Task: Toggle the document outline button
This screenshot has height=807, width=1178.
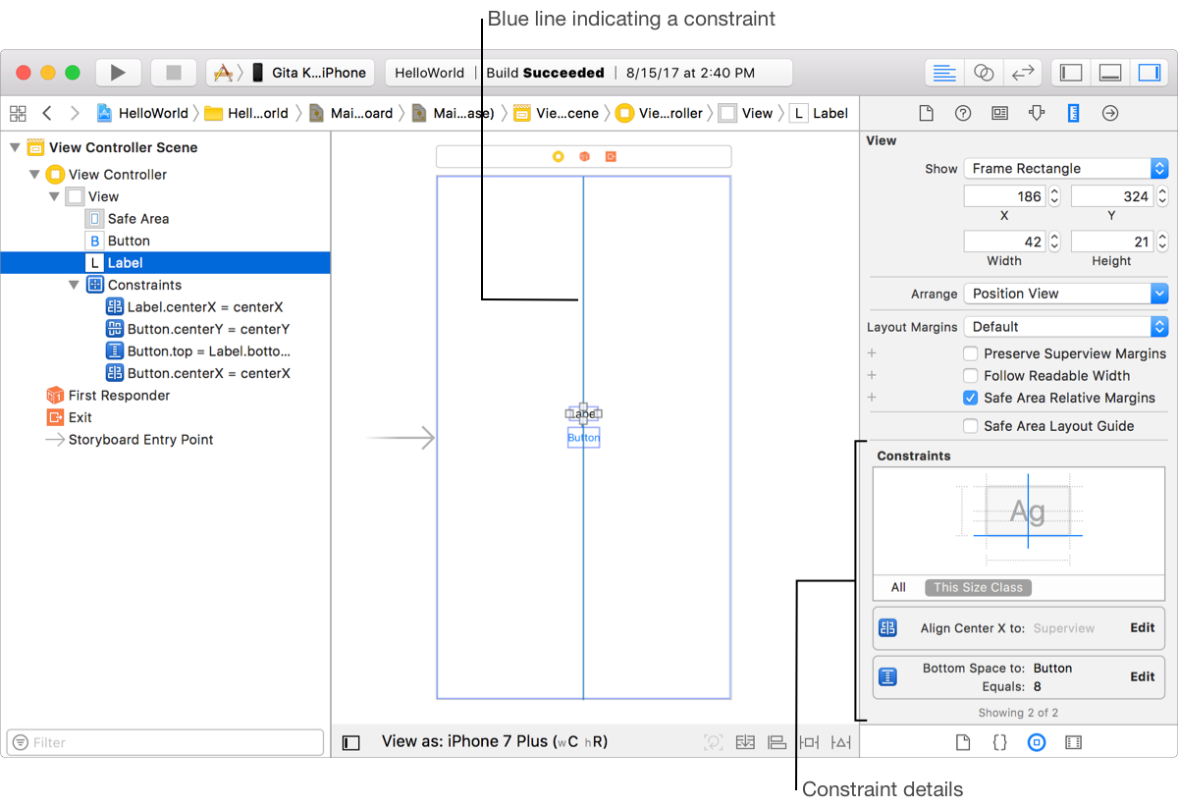Action: pos(350,742)
